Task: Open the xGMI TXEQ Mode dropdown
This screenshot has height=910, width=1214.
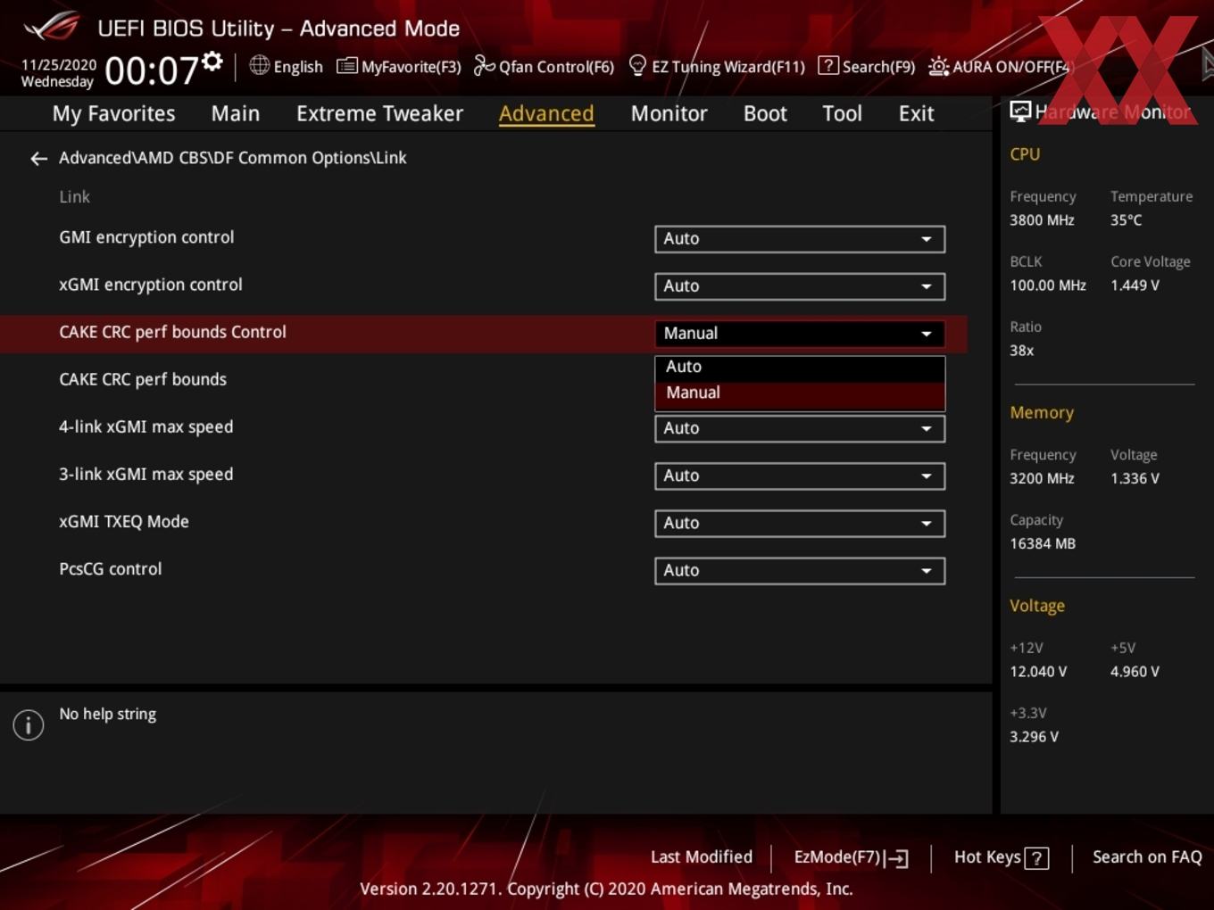Action: coord(800,523)
